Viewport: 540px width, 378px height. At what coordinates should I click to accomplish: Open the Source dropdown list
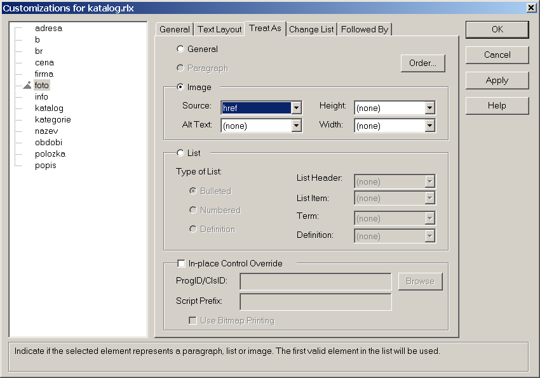coord(296,108)
